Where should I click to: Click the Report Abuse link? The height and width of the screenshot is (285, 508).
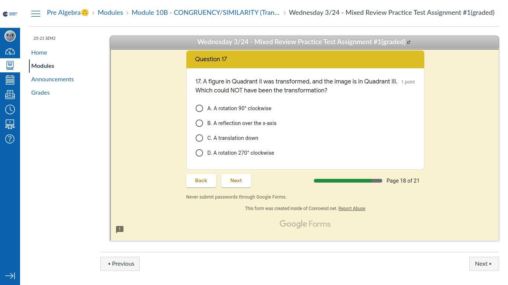point(352,209)
